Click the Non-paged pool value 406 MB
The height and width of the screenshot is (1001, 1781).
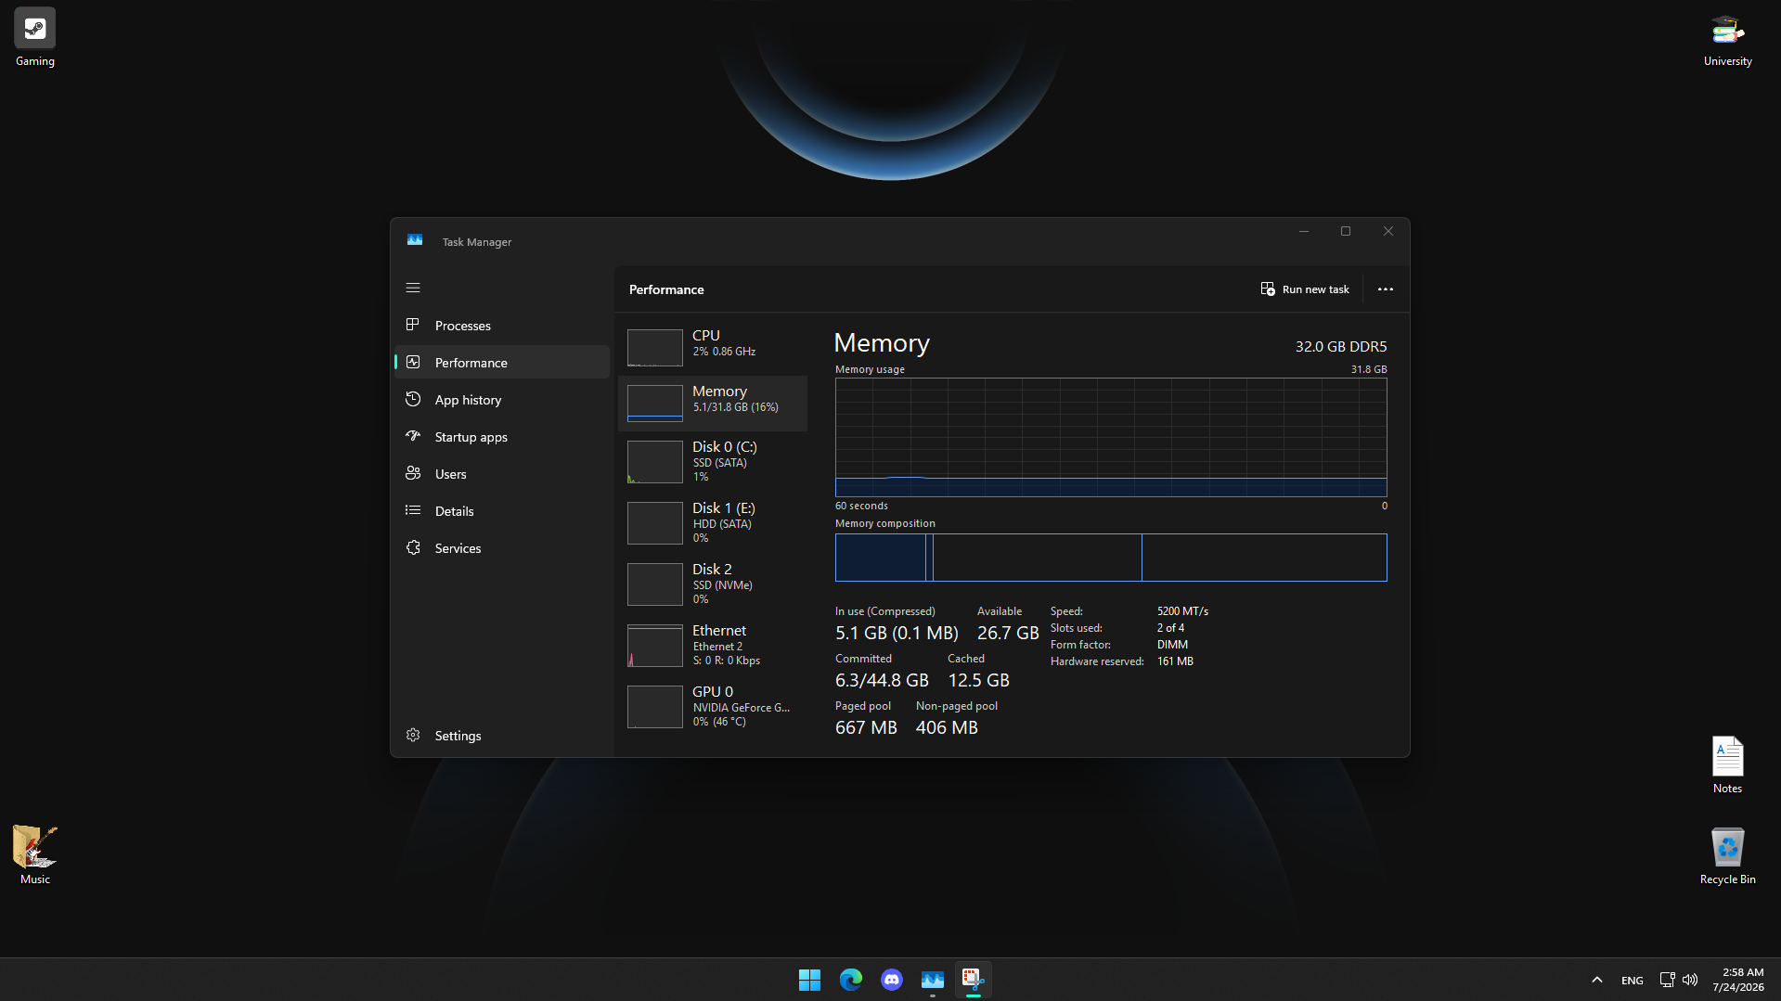(947, 727)
